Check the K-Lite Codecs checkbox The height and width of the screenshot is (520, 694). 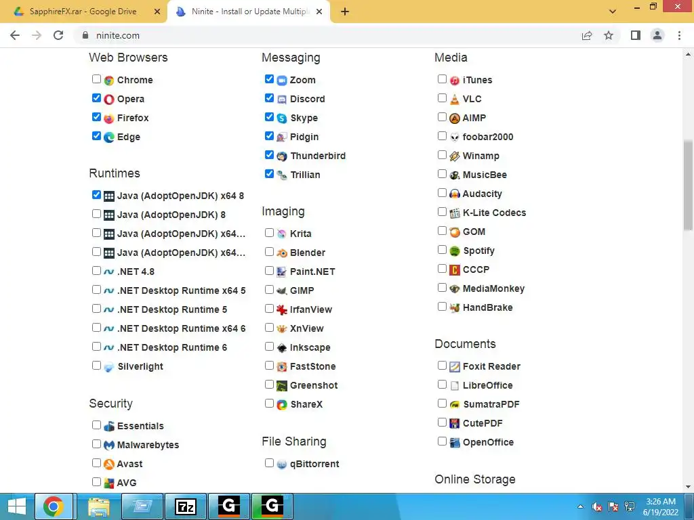click(x=442, y=212)
